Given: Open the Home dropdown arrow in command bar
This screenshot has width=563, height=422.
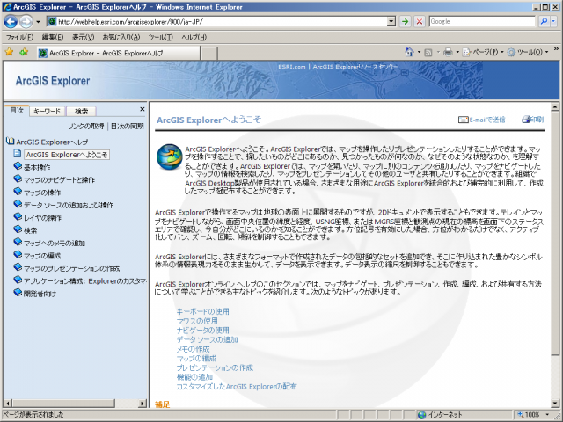Looking at the screenshot, I should click(419, 53).
